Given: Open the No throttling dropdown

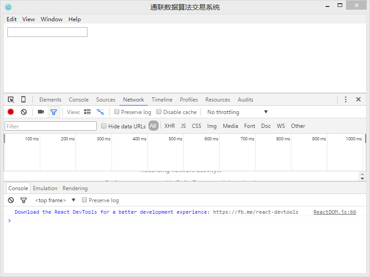Looking at the screenshot, I should (238, 112).
